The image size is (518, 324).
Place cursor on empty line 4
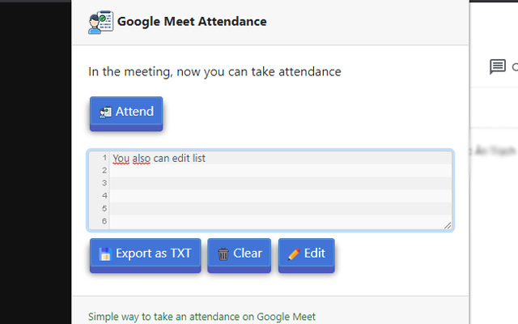click(275, 195)
